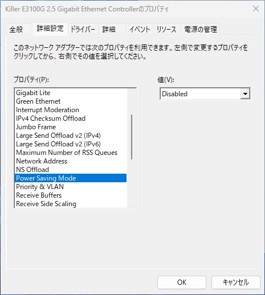
Task: Select the Network Address property
Action: coord(71,161)
